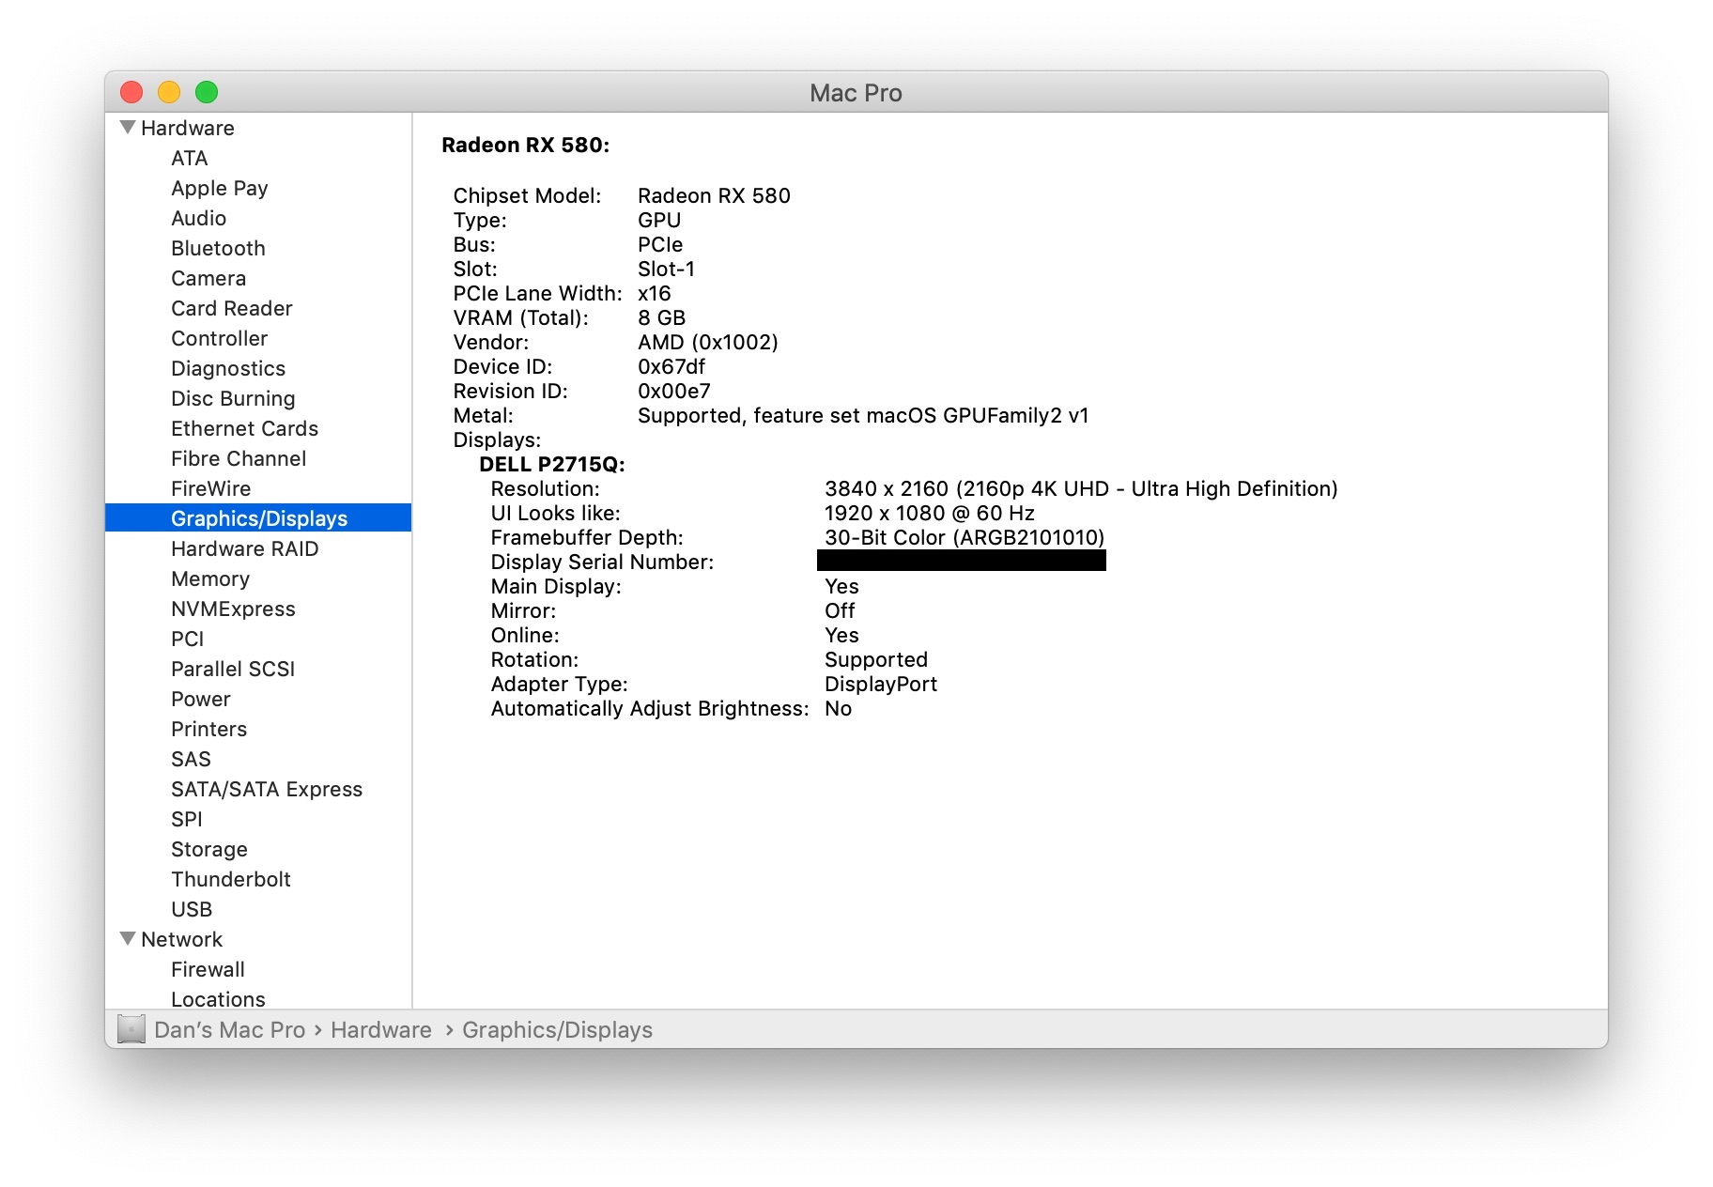
Task: Show Diagnostics information
Action: tap(228, 368)
